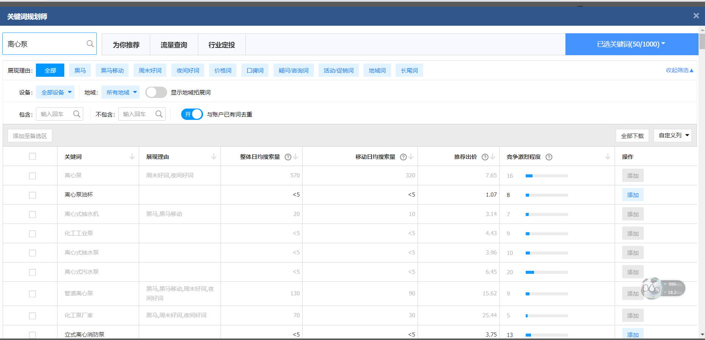Image resolution: width=705 pixels, height=340 pixels.
Task: Check the row for 离心式污水泵
Action: pos(33,272)
